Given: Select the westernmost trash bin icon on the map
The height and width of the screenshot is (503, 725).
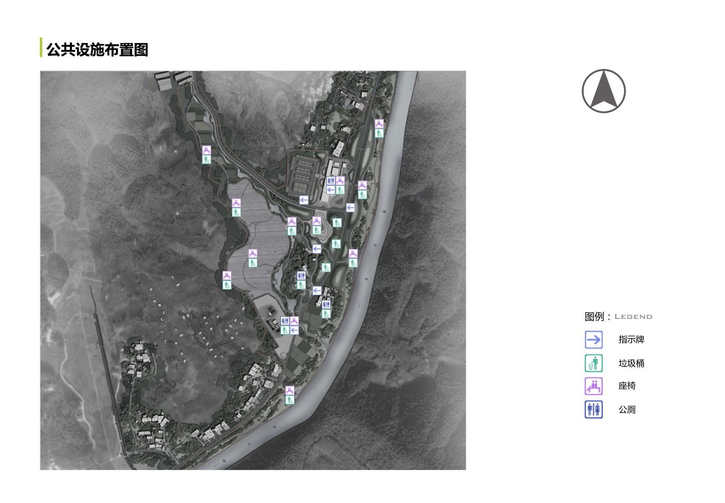Looking at the screenshot, I should point(206,160).
